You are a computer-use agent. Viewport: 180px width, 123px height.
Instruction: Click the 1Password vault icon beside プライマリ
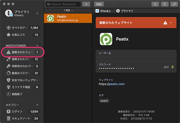(x=118, y=11)
